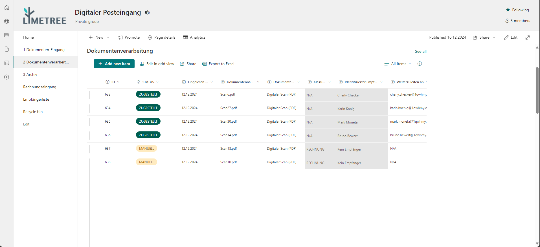Image resolution: width=540 pixels, height=247 pixels.
Task: Click the My lists icon in rail
Action: (7, 63)
